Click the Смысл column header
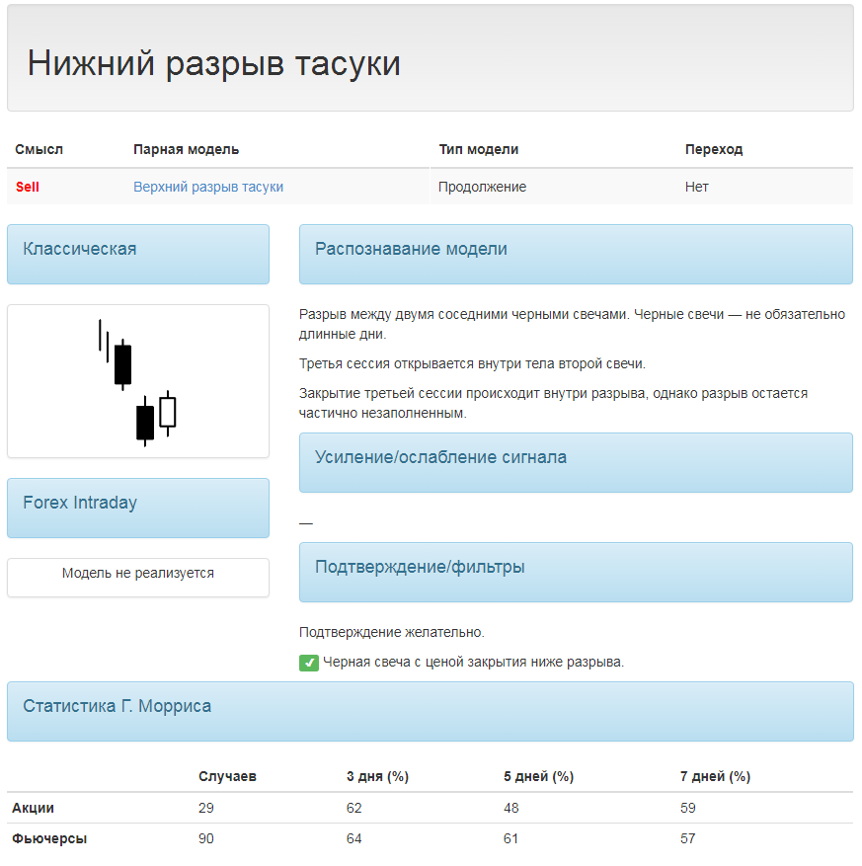Image resolution: width=862 pixels, height=866 pixels. (39, 150)
